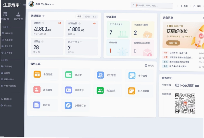Open 发短信 in the sidebar
The width and height of the screenshot is (204, 138).
6,73
